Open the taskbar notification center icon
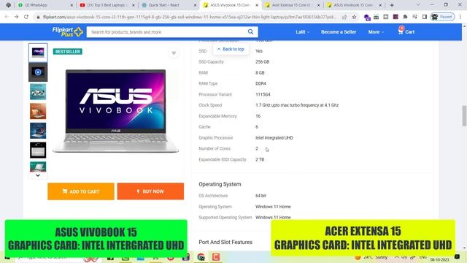 click(x=458, y=256)
